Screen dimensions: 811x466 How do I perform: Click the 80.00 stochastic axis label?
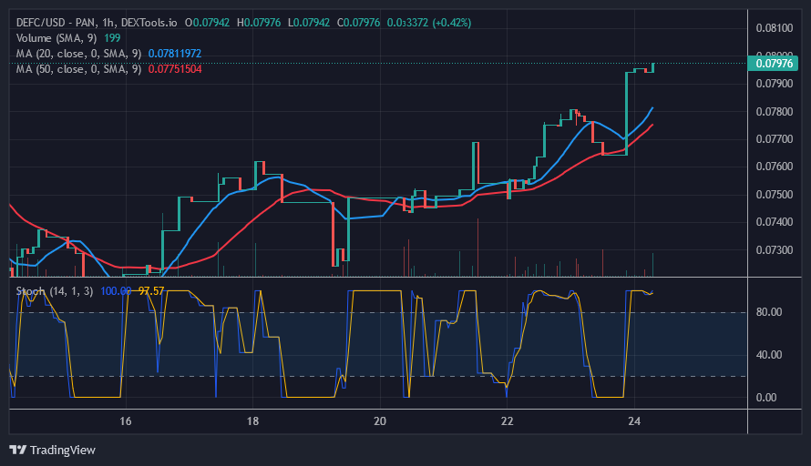769,312
